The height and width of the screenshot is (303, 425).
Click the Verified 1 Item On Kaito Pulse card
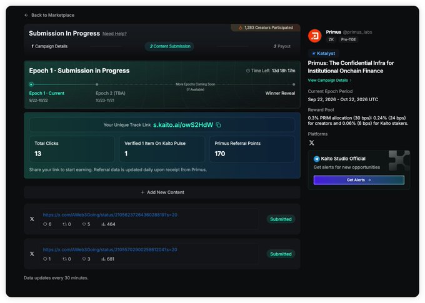[x=162, y=149]
